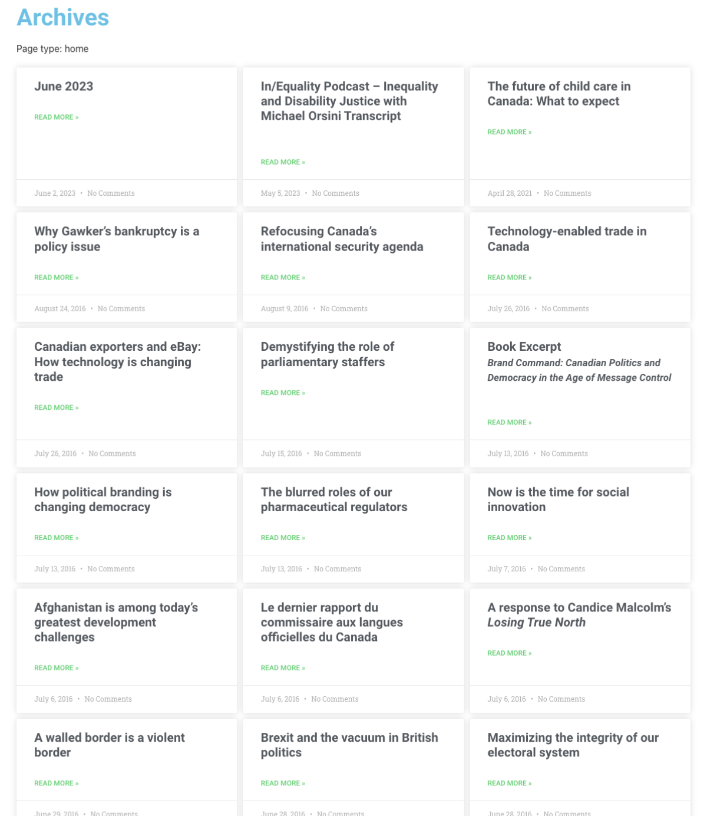The image size is (707, 816).
Task: Open Brexit and the vacuum article
Action: pos(349,745)
